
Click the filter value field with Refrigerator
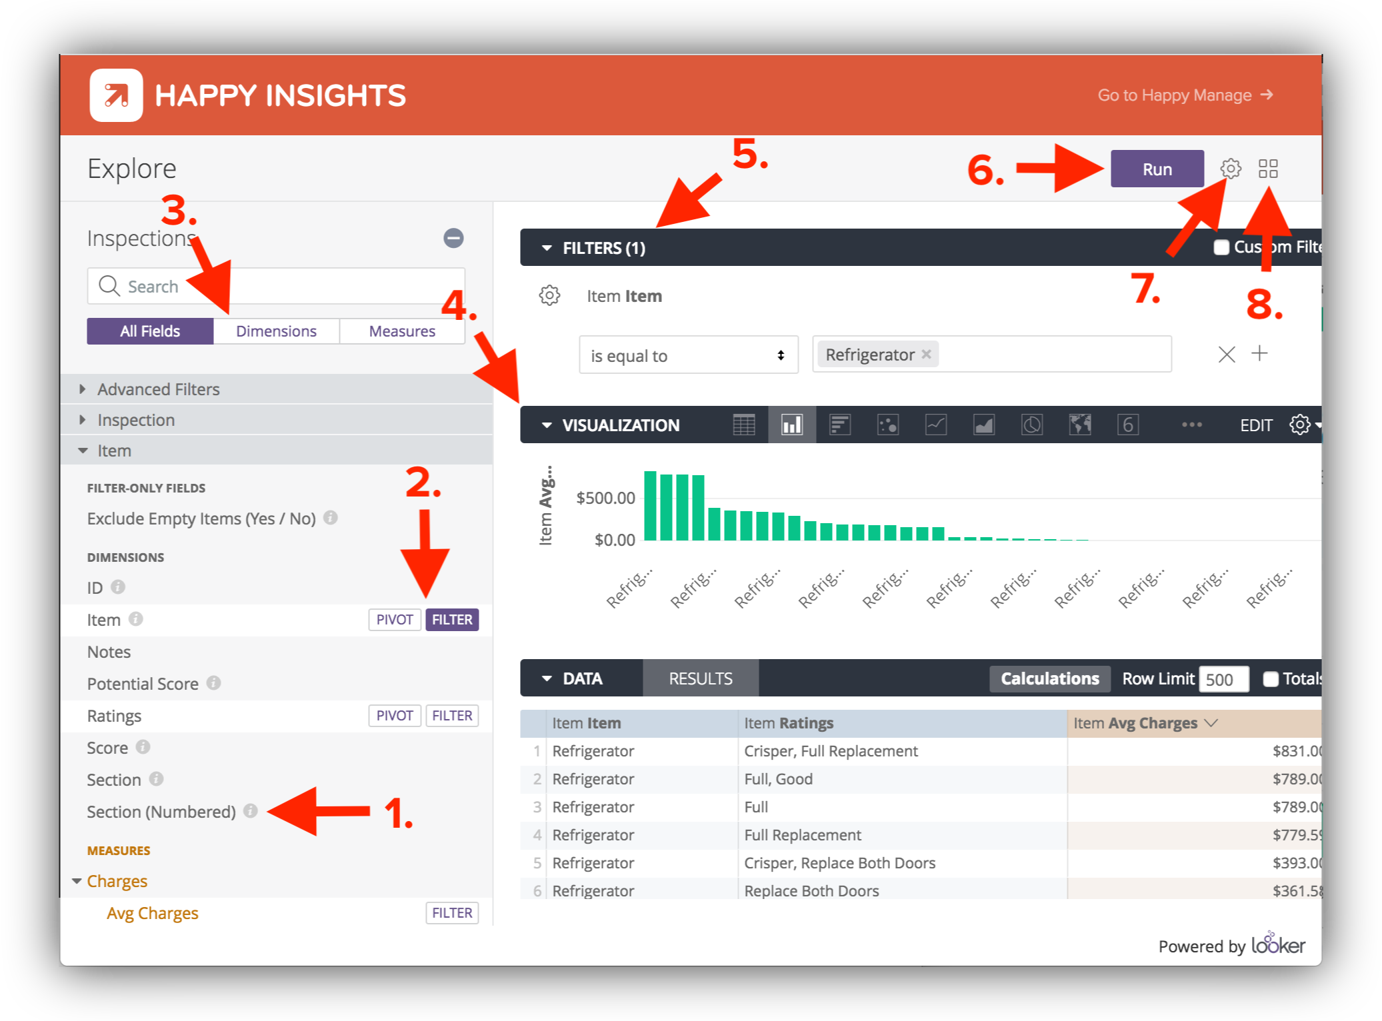coord(992,354)
